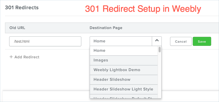Select Header Slideshow from the list
Image resolution: width=219 pixels, height=102 pixels.
[124, 80]
